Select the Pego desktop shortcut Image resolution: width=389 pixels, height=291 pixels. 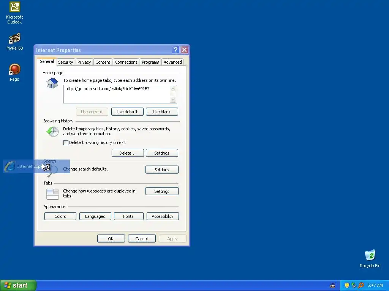pos(14,72)
